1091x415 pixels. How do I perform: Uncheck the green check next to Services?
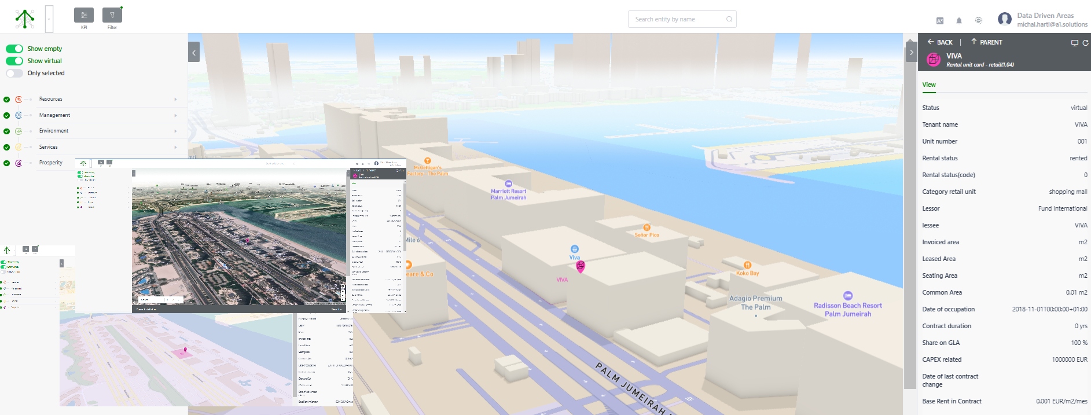(x=7, y=147)
